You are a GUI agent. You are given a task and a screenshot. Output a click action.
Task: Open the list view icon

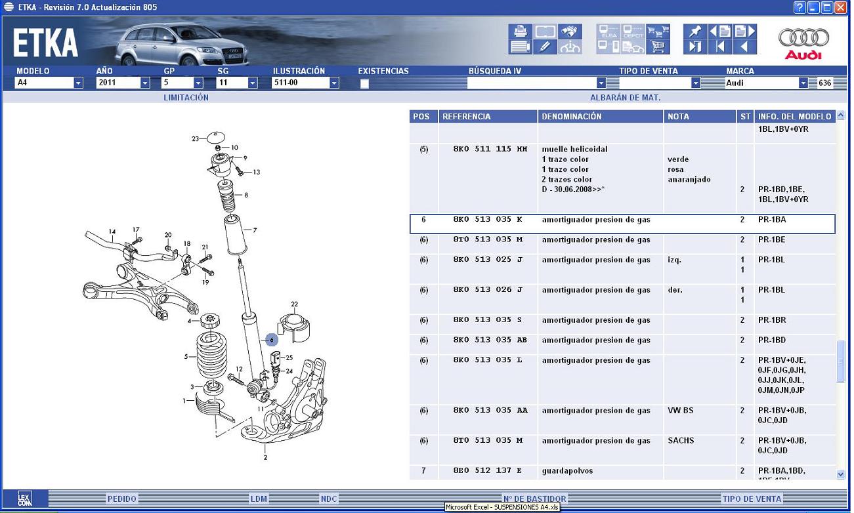point(520,47)
